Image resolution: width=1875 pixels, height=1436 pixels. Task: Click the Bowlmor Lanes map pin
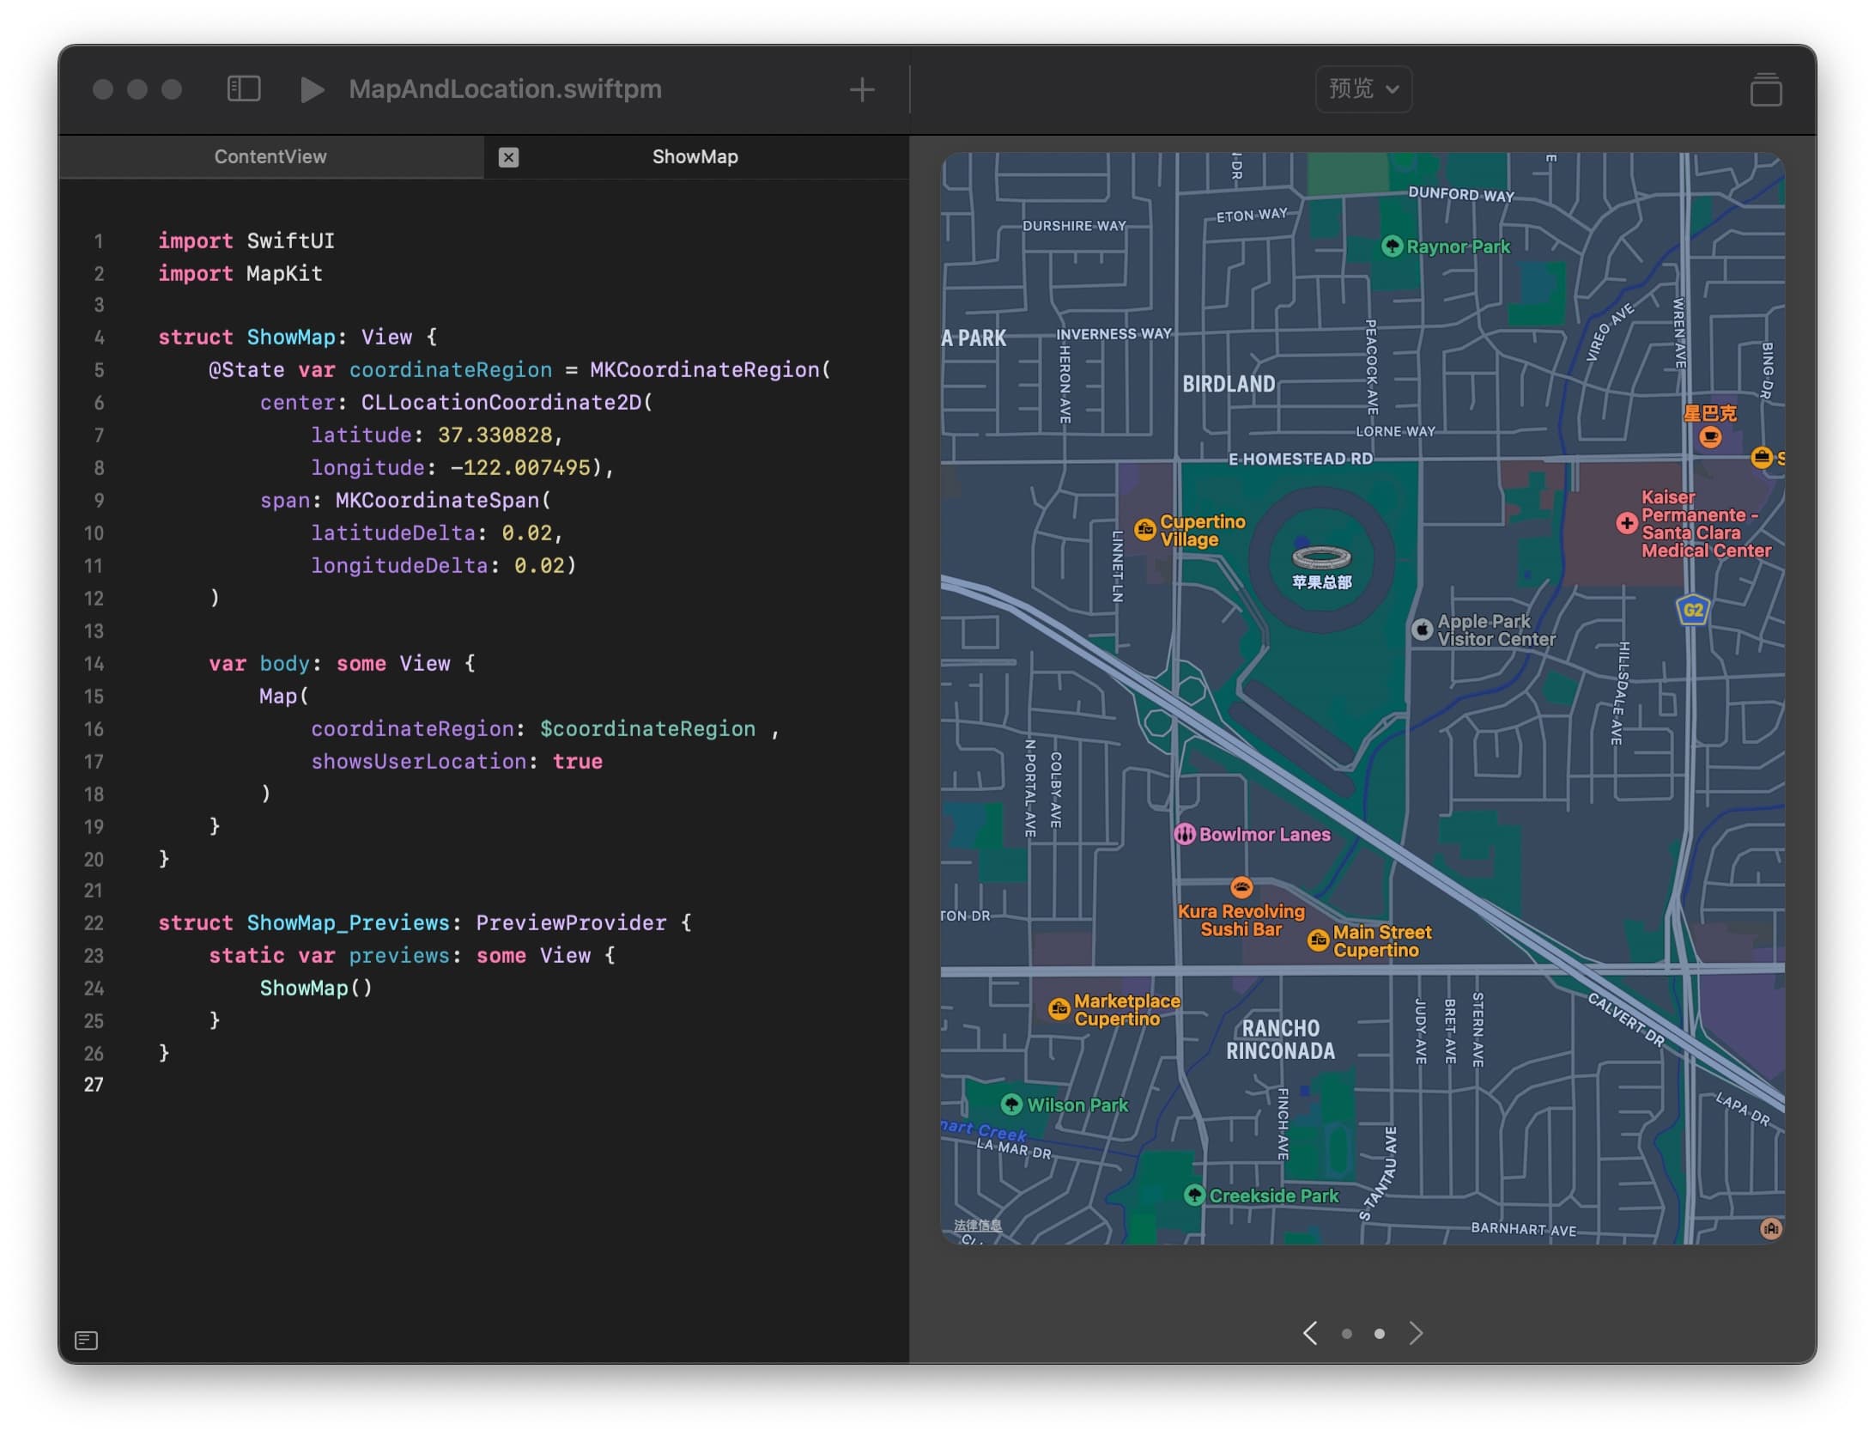(x=1185, y=834)
